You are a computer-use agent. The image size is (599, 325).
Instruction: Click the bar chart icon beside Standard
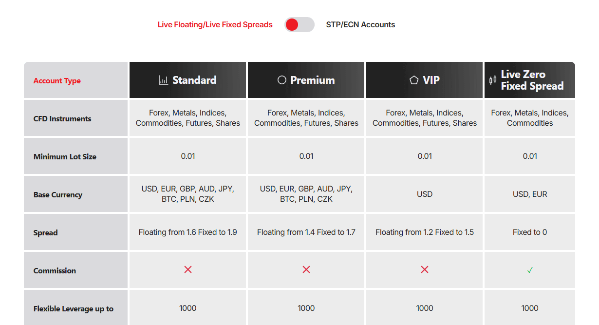point(164,80)
